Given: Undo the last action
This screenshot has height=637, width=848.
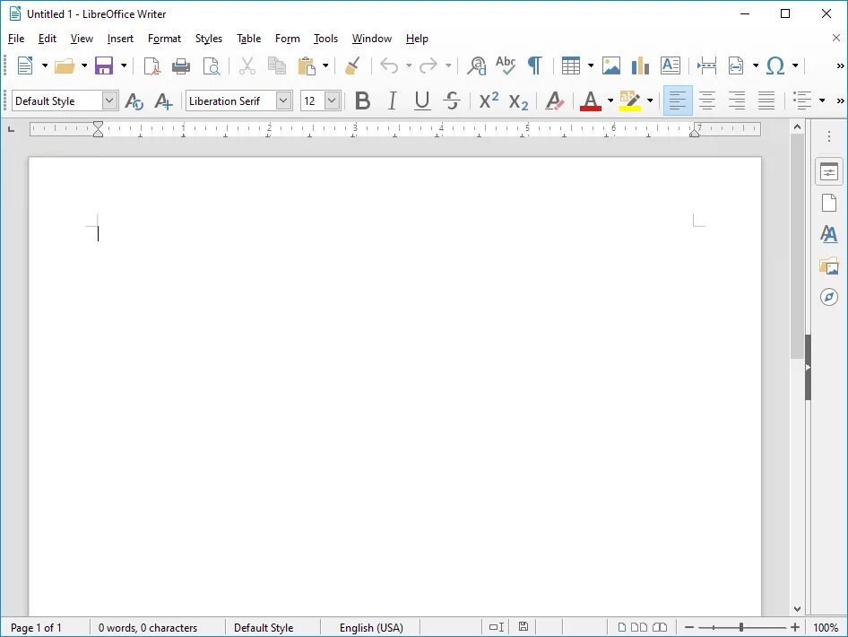Looking at the screenshot, I should click(389, 65).
